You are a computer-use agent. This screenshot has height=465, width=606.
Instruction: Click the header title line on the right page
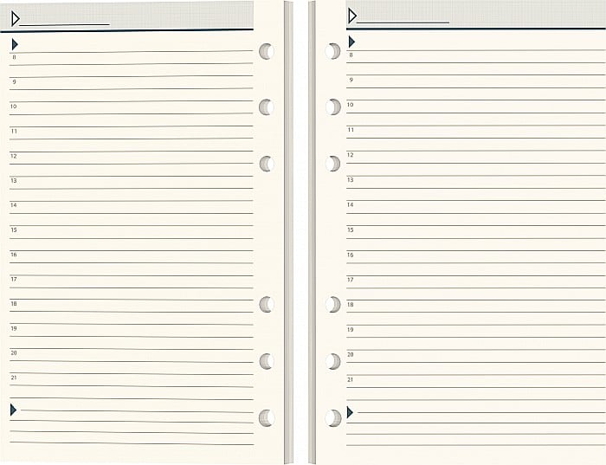pyautogui.click(x=403, y=23)
